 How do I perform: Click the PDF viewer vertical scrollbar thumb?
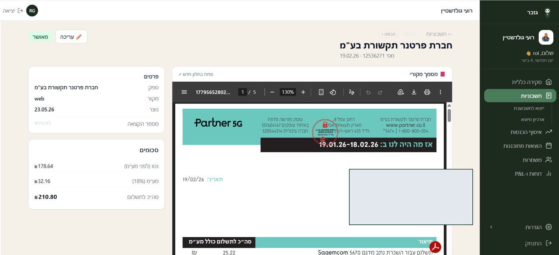[449, 115]
